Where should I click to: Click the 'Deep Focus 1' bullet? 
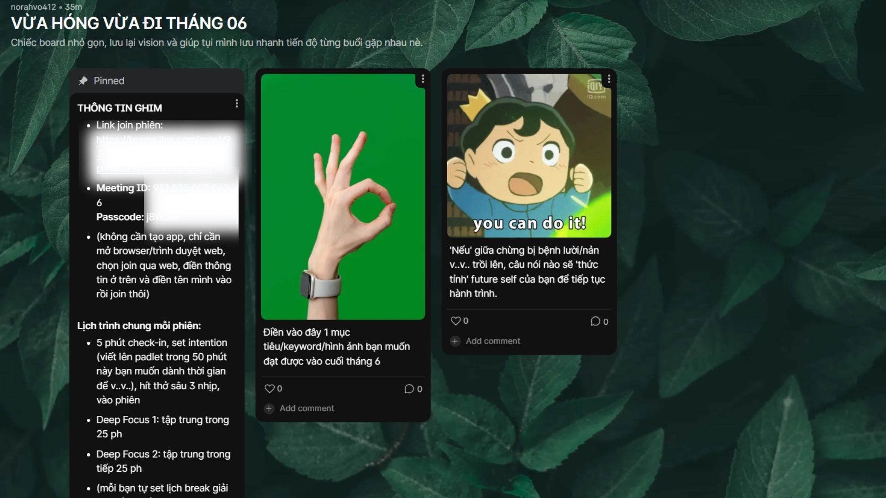(x=162, y=427)
